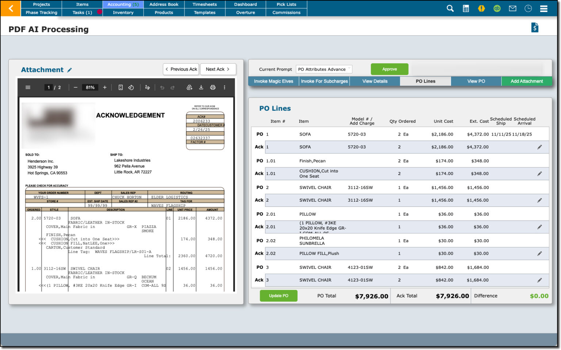Print the PDF acknowledgement
This screenshot has width=561, height=350.
click(213, 87)
